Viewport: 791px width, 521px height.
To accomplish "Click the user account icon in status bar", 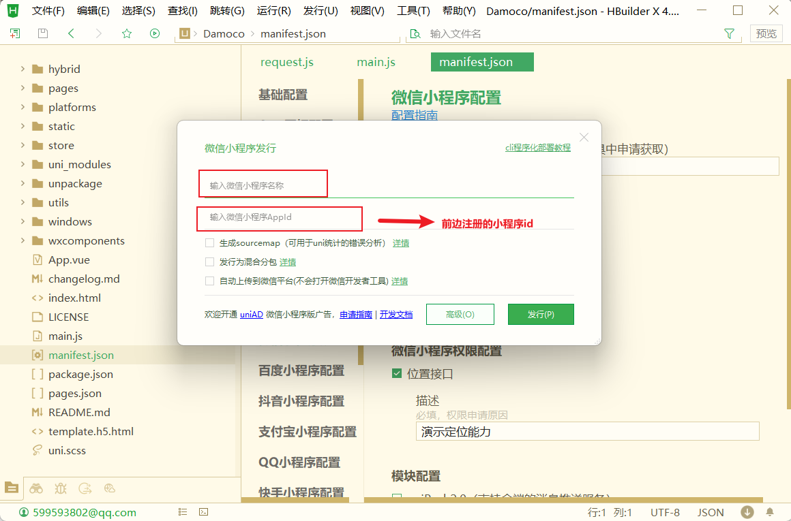I will tap(23, 512).
